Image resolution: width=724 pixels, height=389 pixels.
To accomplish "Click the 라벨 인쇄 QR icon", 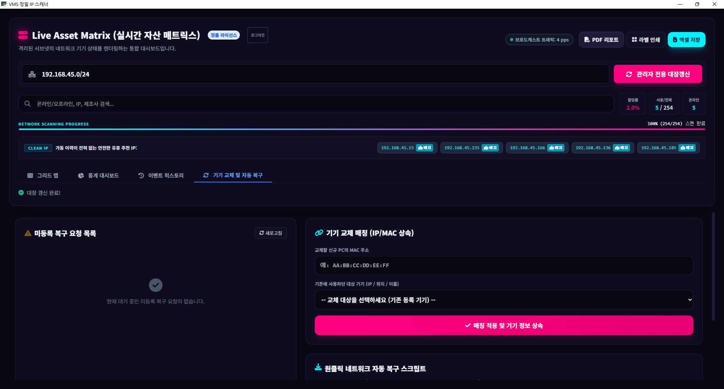I will click(634, 40).
